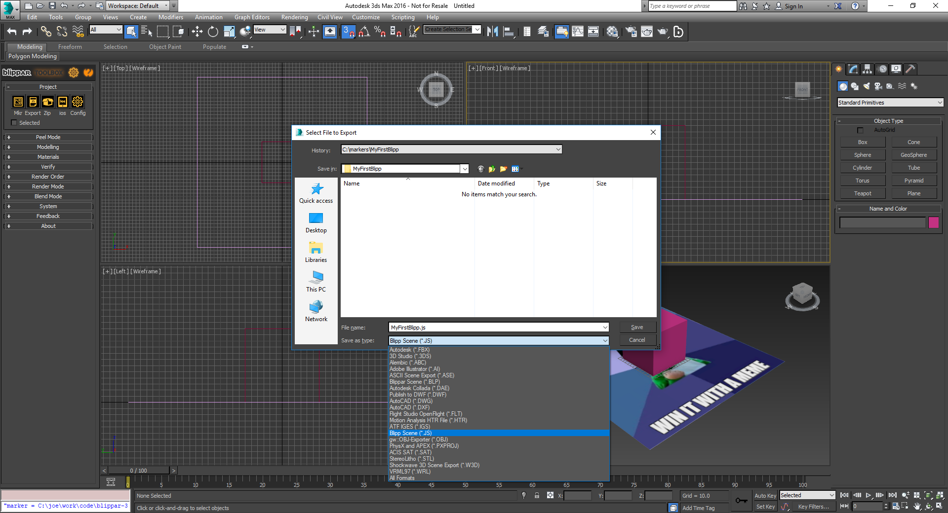The height and width of the screenshot is (513, 948).
Task: Open the Standard Primitives category dropdown
Action: (891, 103)
